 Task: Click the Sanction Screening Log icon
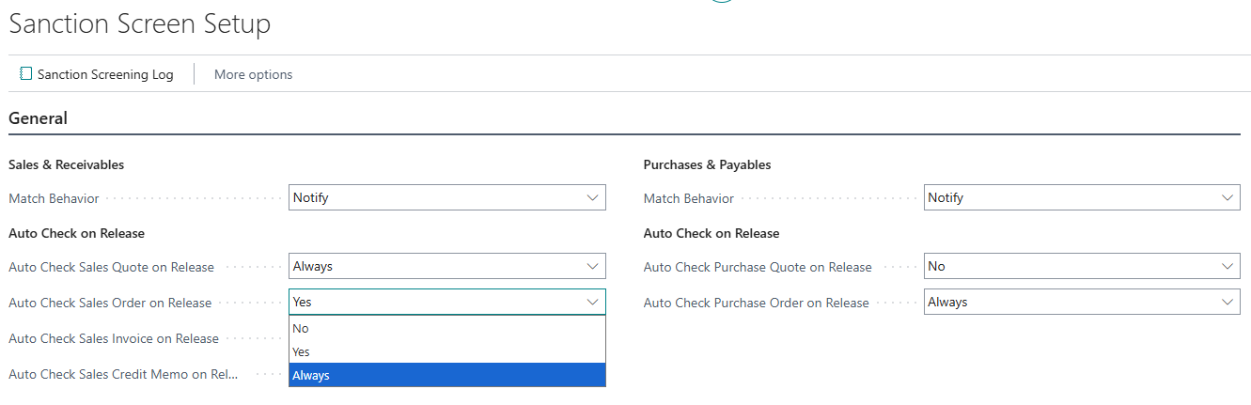[x=26, y=73]
